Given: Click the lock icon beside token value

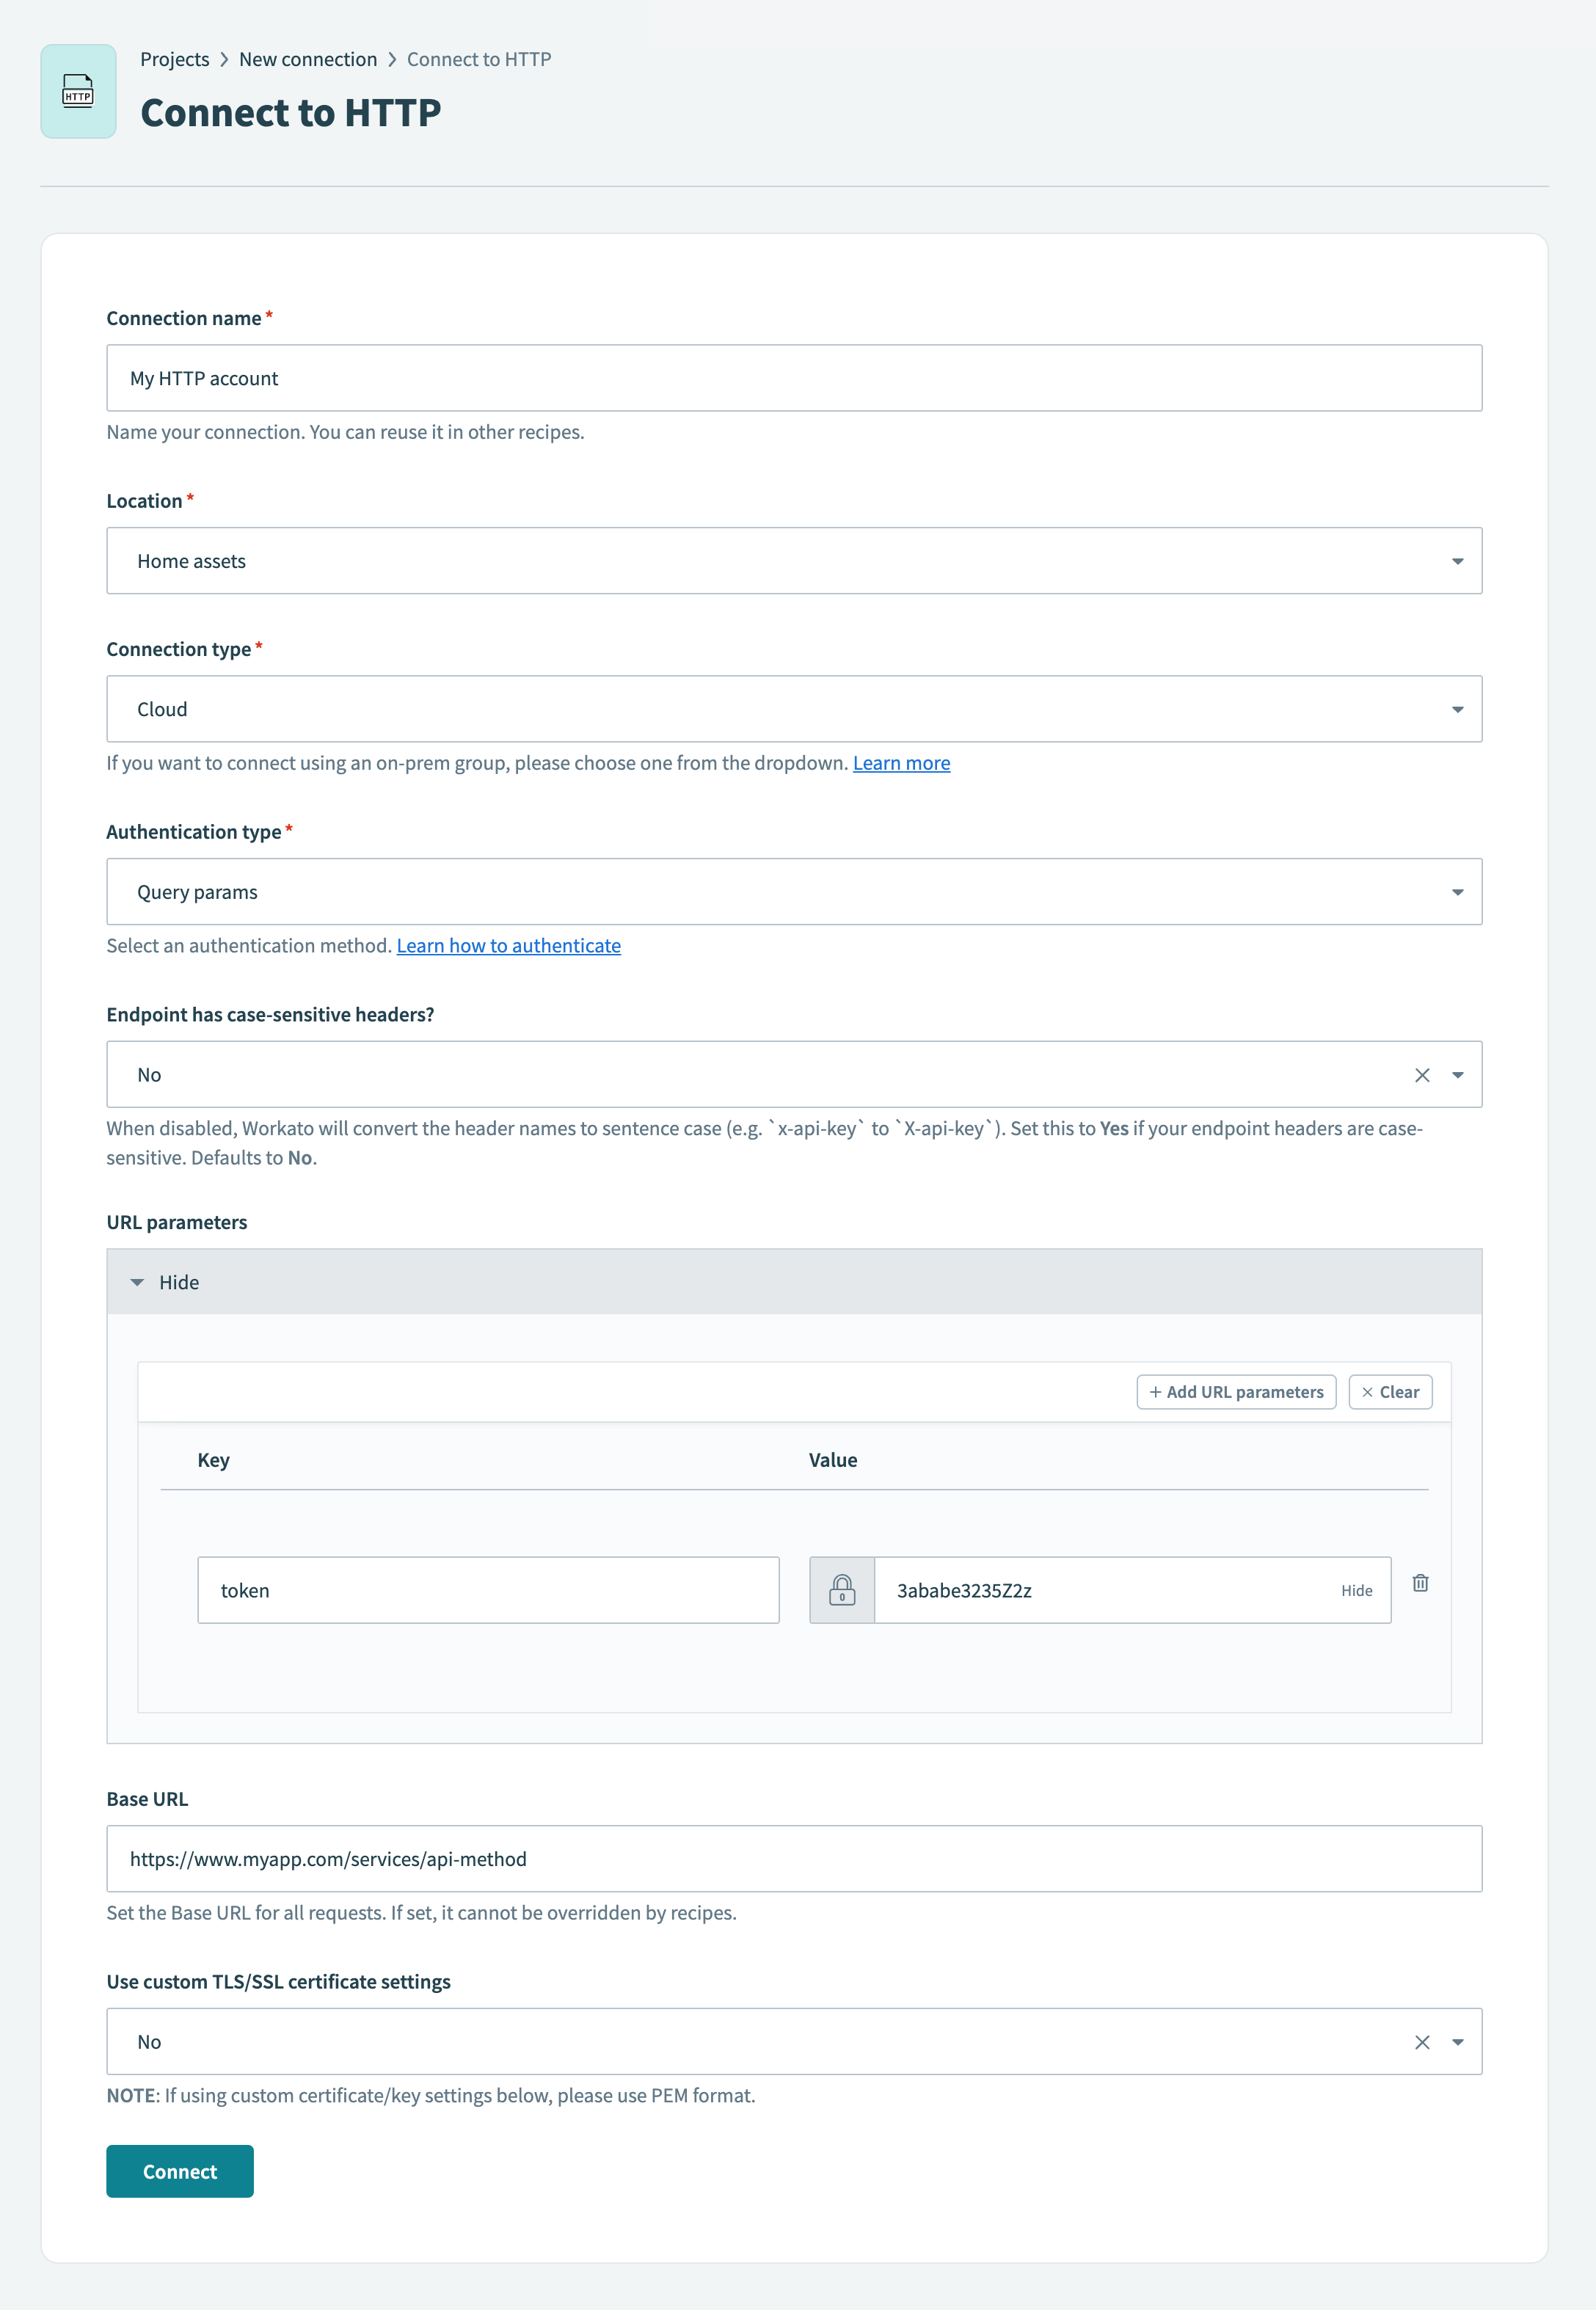Looking at the screenshot, I should 842,1589.
